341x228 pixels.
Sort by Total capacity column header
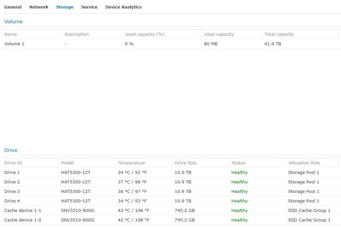click(x=279, y=34)
